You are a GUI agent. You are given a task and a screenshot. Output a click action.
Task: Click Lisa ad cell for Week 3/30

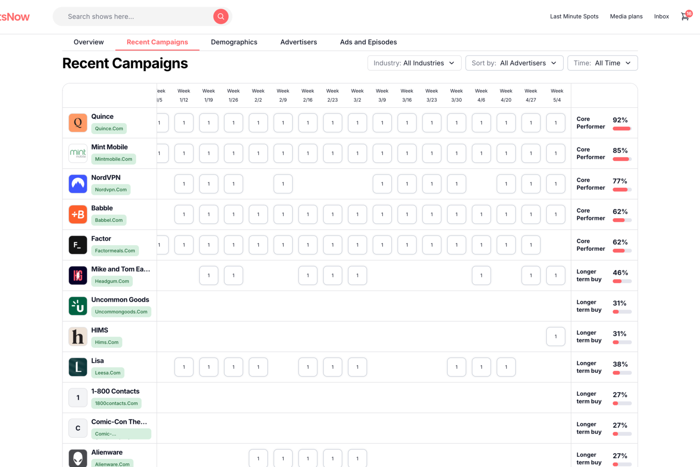coord(456,367)
